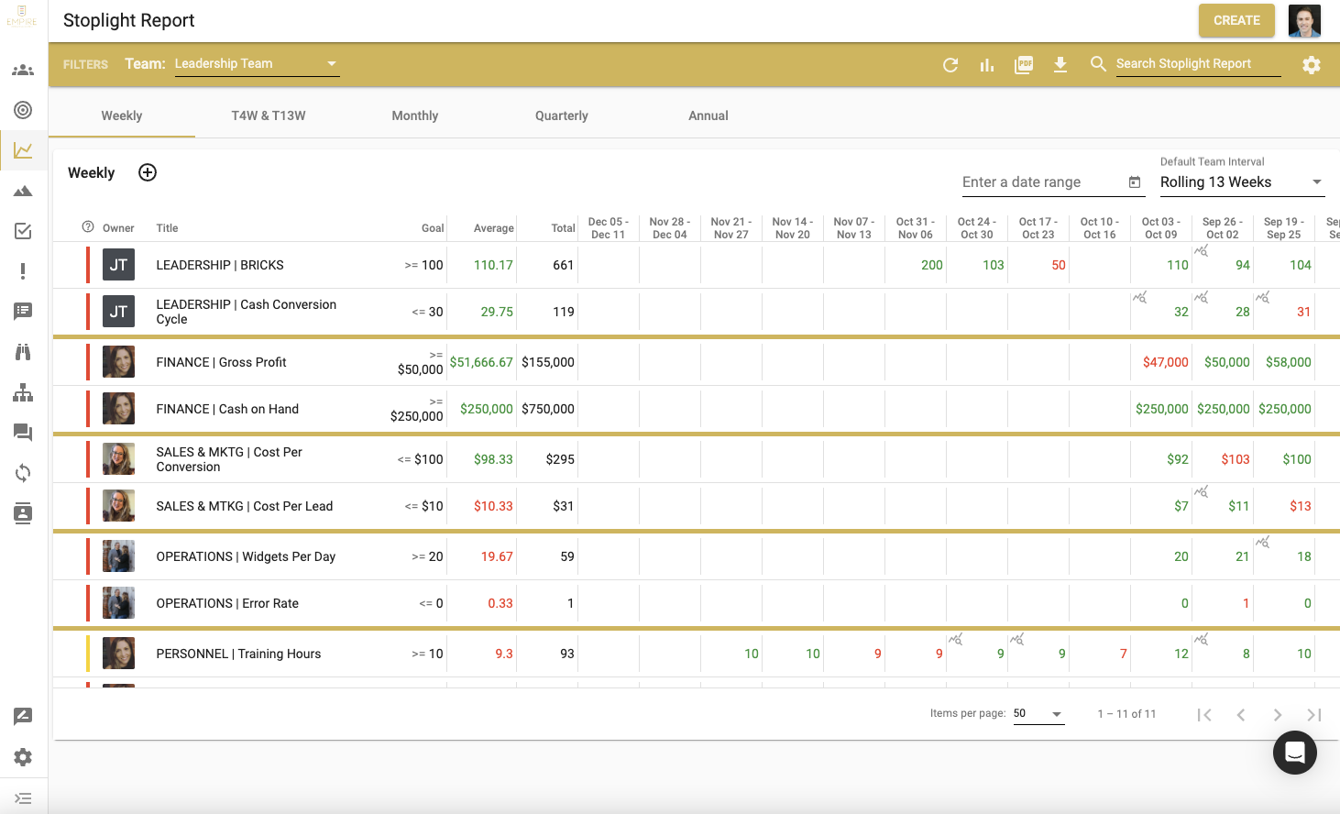Download the Stoplight Report data
Viewport: 1340px width, 814px height.
pyautogui.click(x=1060, y=64)
